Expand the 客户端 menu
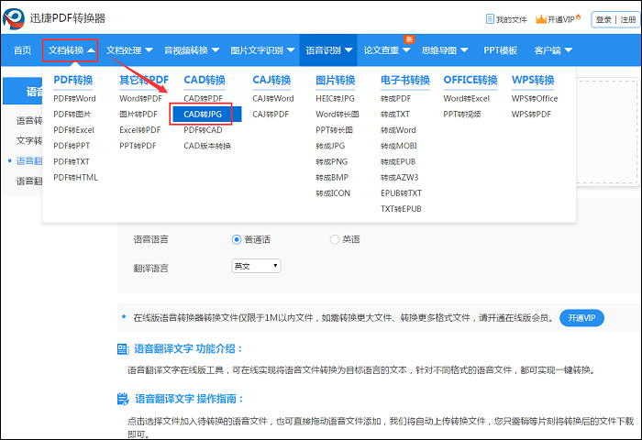 [553, 50]
